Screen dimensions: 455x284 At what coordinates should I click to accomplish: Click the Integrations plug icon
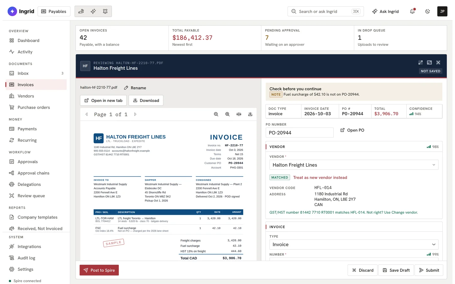(12, 246)
